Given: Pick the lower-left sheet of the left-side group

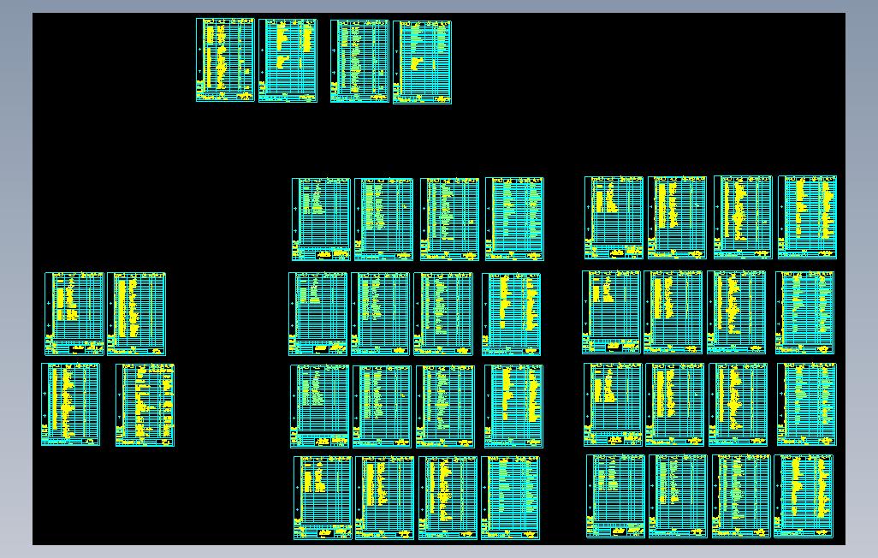Looking at the screenshot, I should 70,405.
